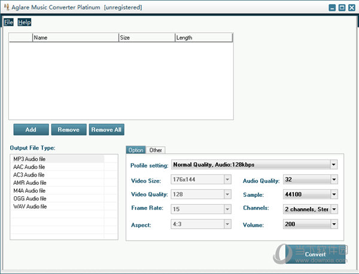The image size is (359, 274).
Task: Select AMR Audio file output type
Action: (59, 182)
